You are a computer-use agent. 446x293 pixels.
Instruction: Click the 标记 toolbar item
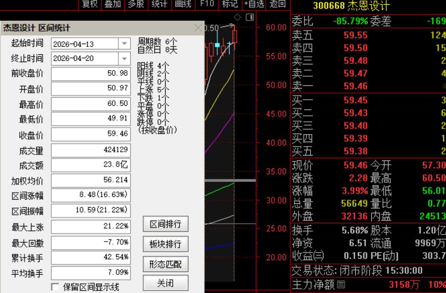(230, 4)
